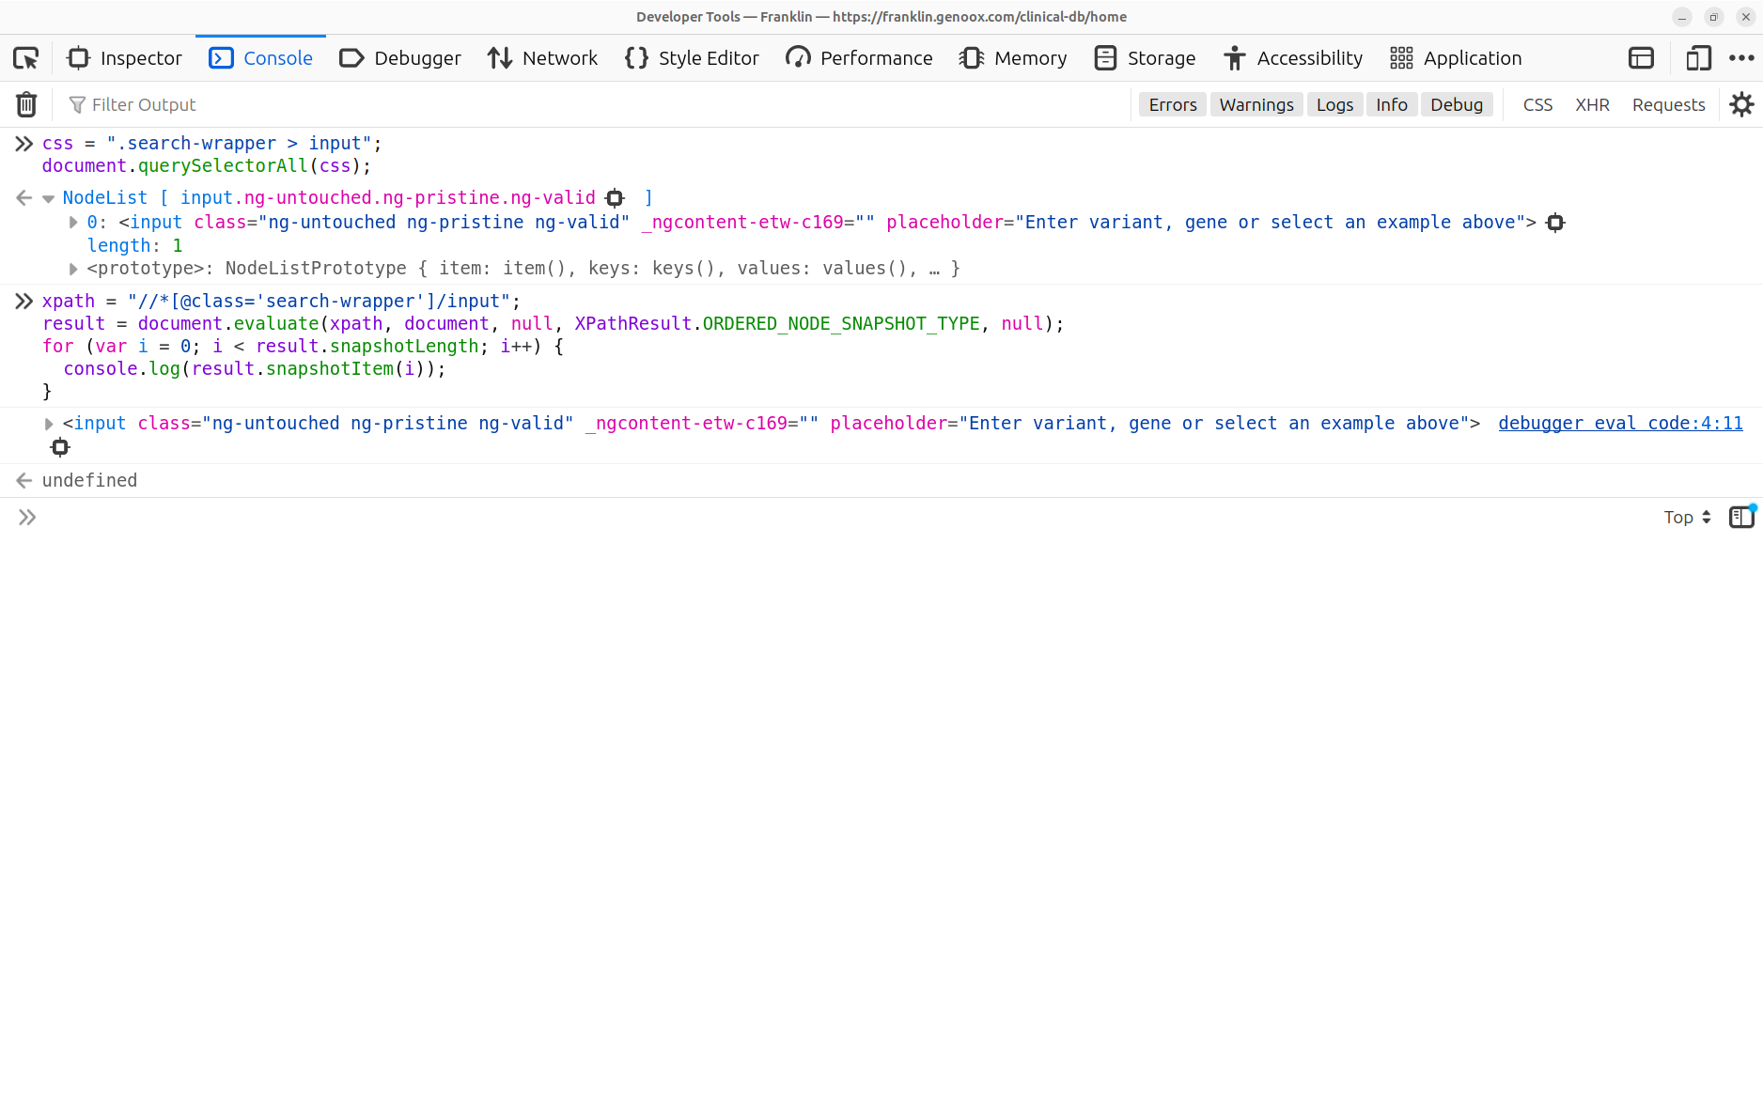Clear the console output with trash icon

(x=25, y=104)
